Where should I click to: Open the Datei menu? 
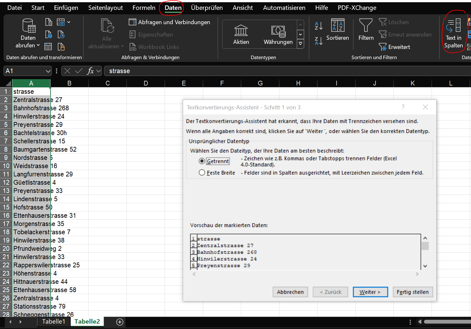tap(15, 8)
